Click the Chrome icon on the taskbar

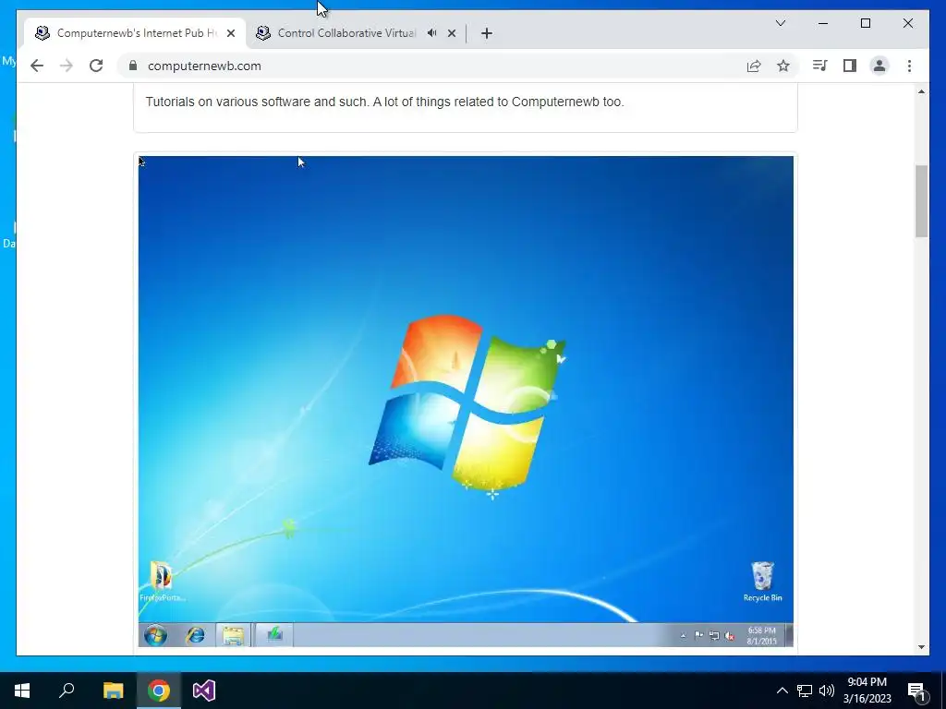(159, 691)
